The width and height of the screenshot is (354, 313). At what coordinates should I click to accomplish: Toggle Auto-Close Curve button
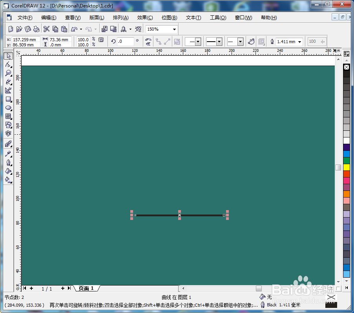click(x=251, y=42)
